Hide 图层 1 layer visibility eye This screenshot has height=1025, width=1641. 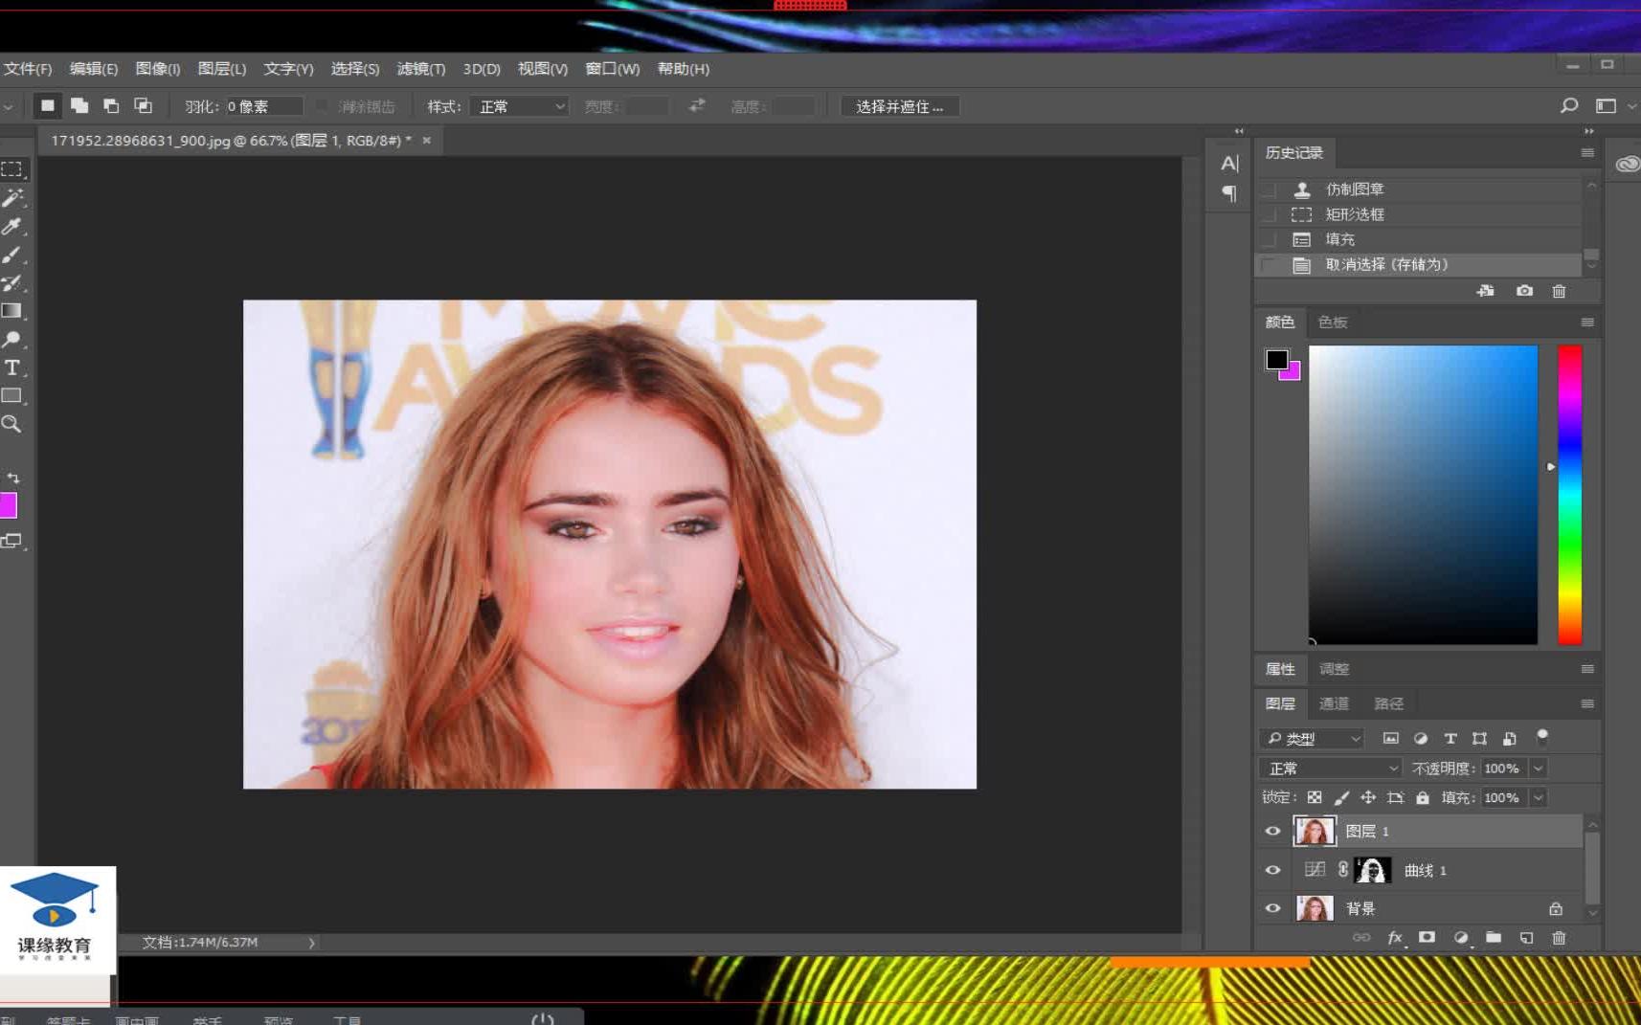click(x=1272, y=831)
